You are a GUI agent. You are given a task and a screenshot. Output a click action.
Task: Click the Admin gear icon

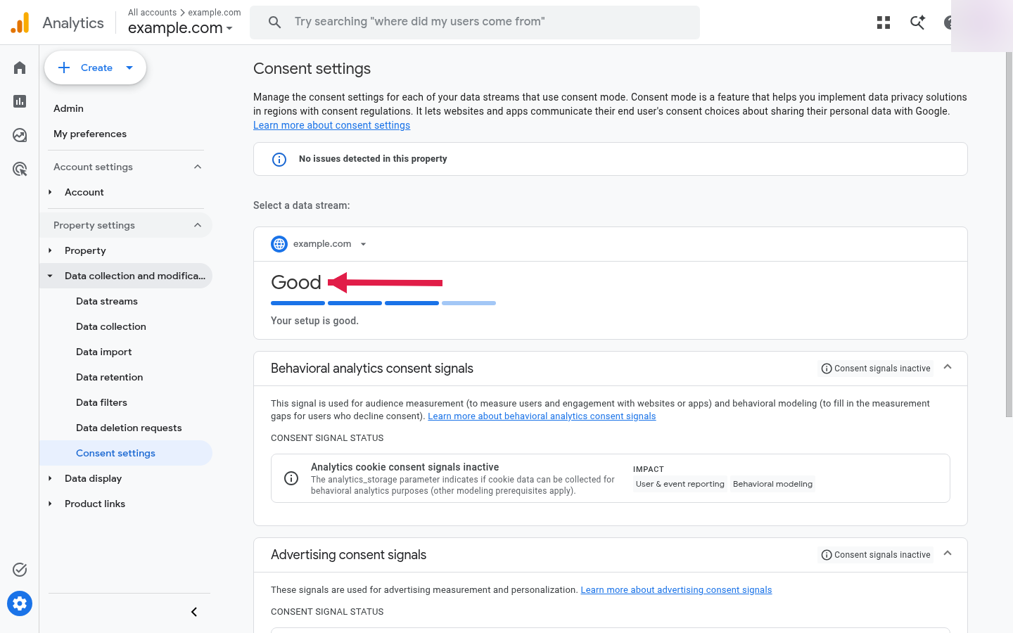(x=20, y=603)
